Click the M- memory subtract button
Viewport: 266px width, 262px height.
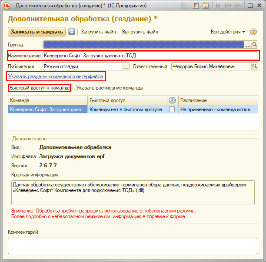pyautogui.click(x=238, y=6)
